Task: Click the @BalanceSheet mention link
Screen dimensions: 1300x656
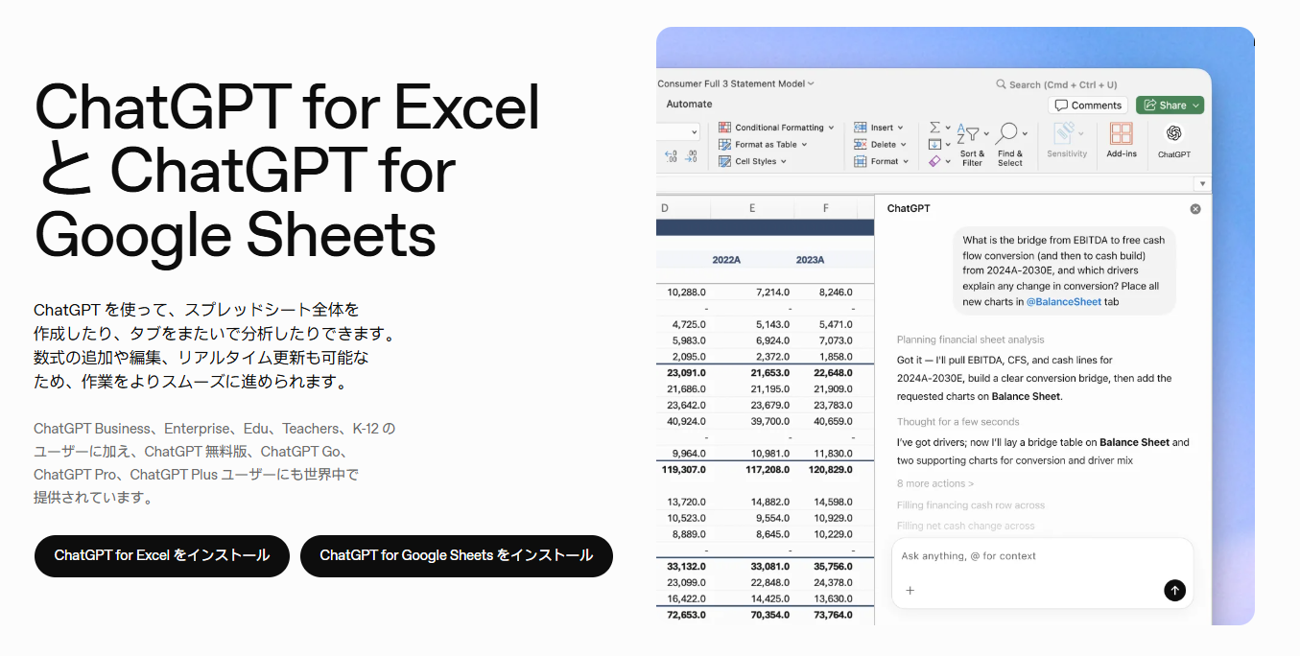Action: tap(1064, 302)
